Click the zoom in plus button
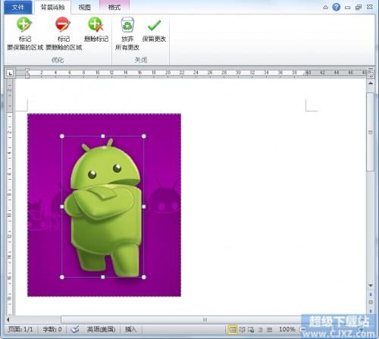379x339 pixels. pyautogui.click(x=362, y=329)
